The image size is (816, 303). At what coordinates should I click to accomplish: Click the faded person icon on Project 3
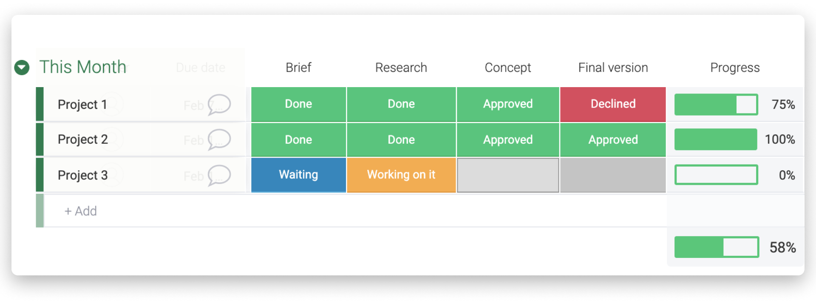112,175
